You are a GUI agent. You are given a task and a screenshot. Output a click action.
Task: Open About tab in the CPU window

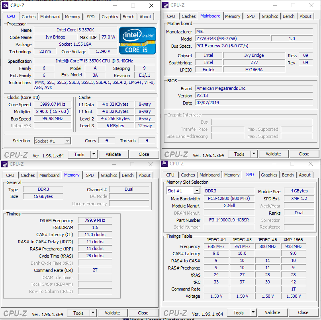tap(145, 17)
